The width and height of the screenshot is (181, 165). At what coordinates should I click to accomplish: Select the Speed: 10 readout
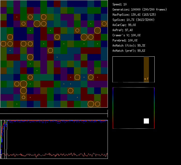coord(119,4)
